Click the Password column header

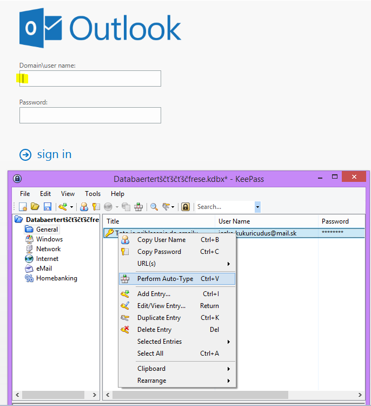pyautogui.click(x=341, y=221)
